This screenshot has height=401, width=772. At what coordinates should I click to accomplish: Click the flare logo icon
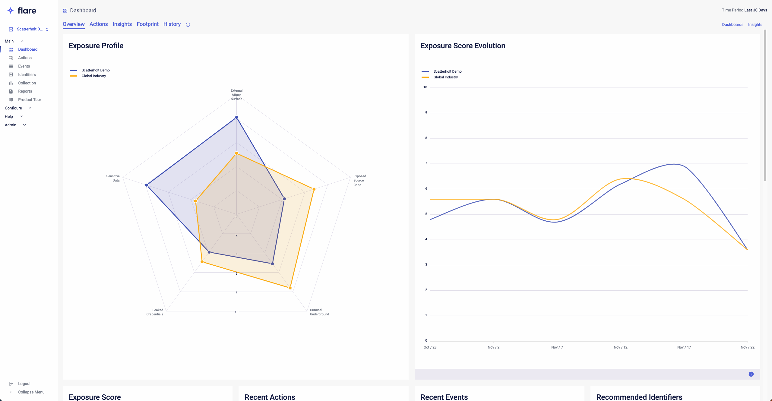tap(11, 11)
